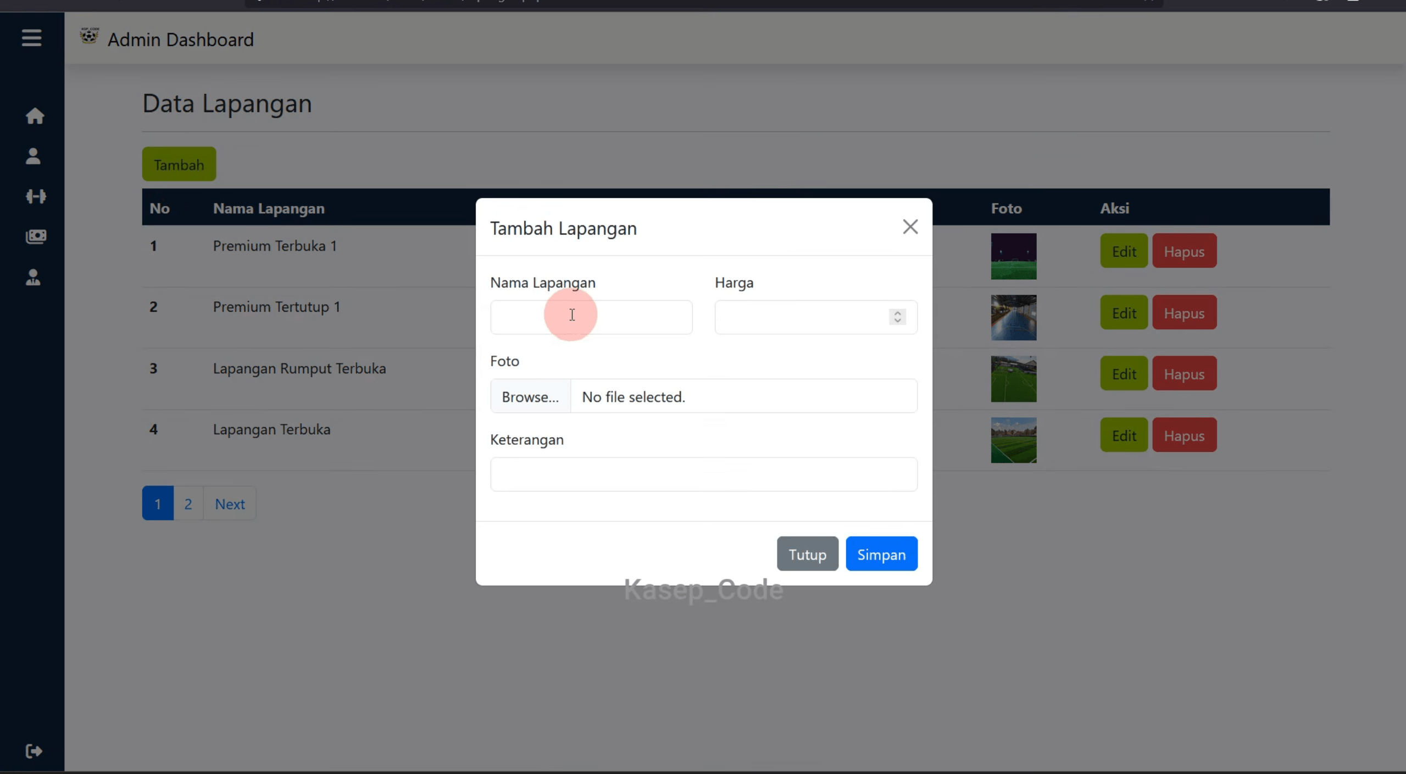Hapus the Lapangan Rumput Terbuka row

coord(1184,373)
